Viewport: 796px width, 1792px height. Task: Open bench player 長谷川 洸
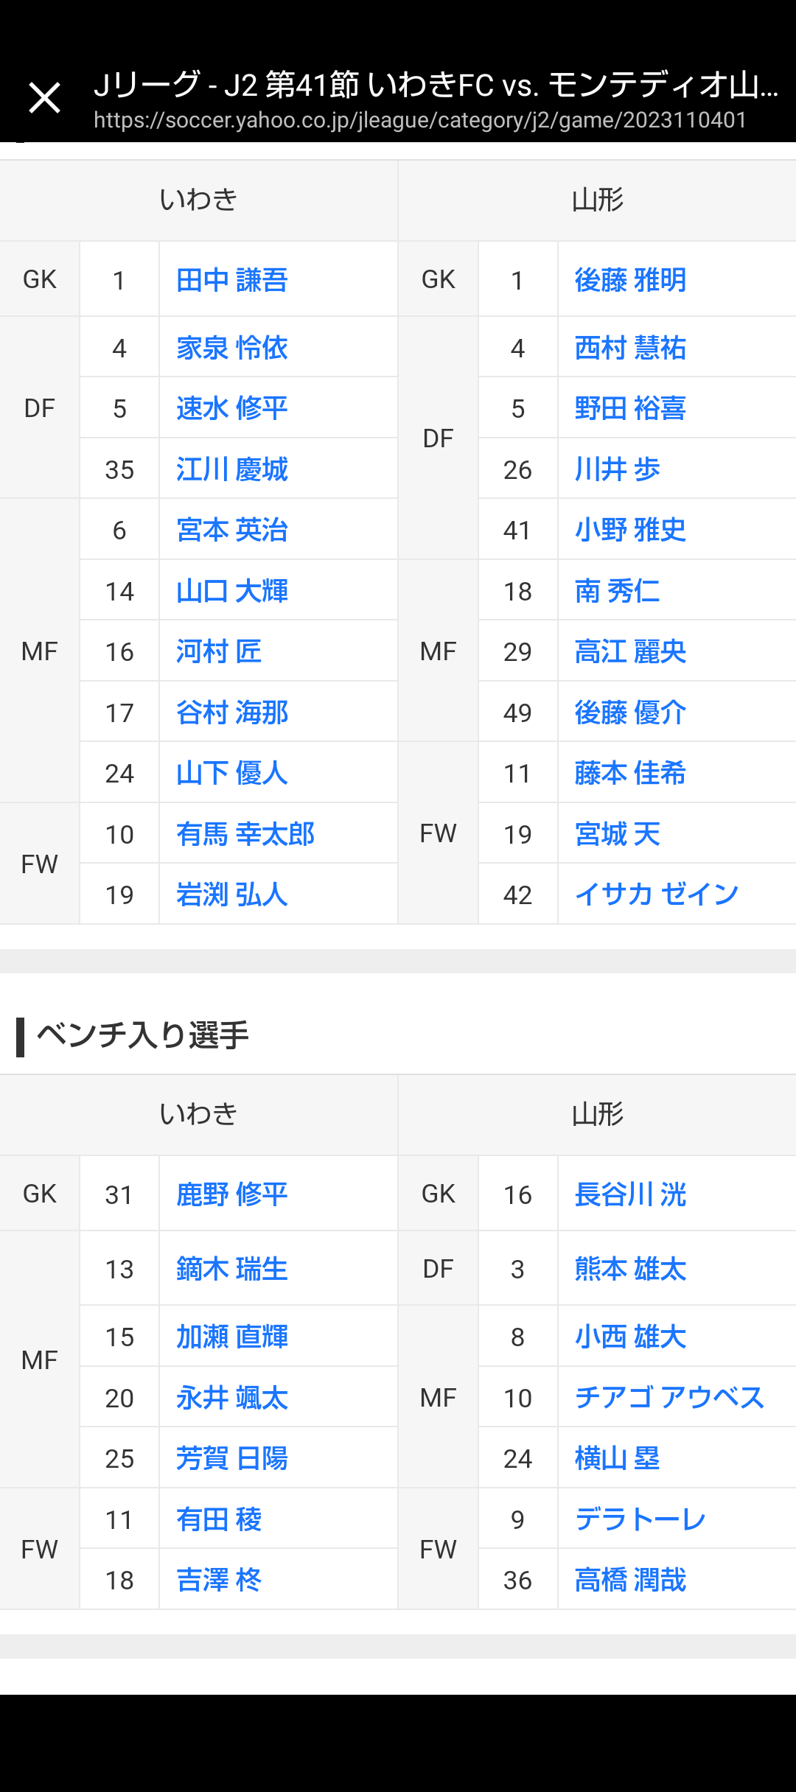[x=630, y=1194]
